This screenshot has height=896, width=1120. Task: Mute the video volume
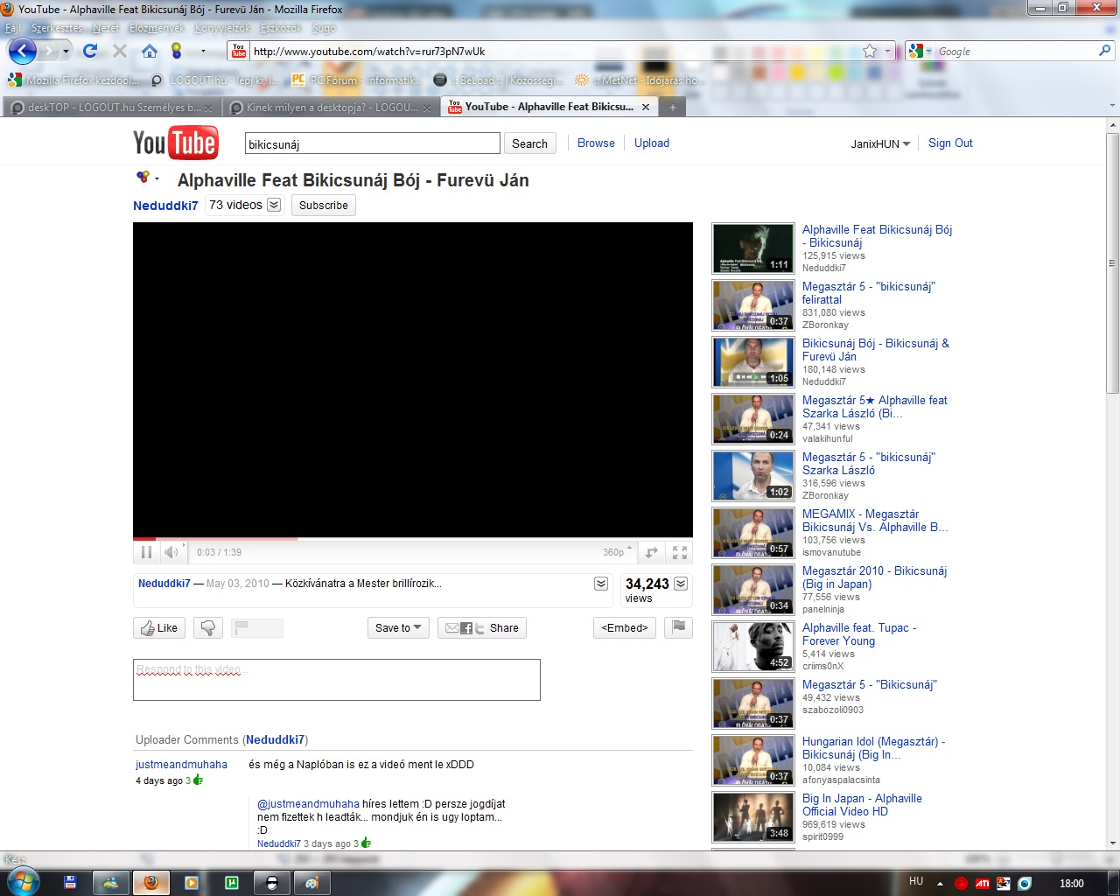click(x=172, y=552)
